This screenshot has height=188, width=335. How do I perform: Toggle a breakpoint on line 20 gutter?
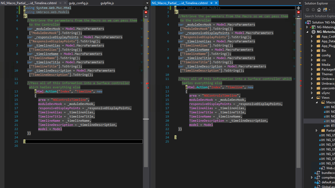[8, 121]
